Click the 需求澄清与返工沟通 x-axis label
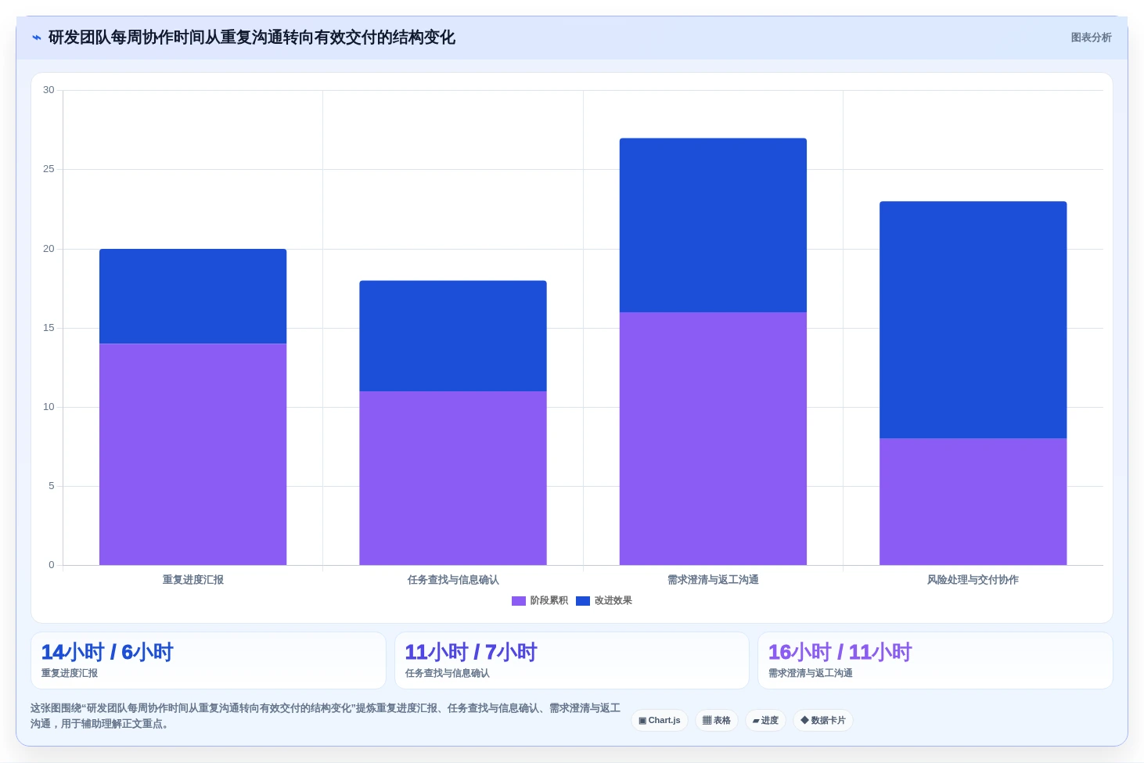The image size is (1144, 763). [x=713, y=580]
